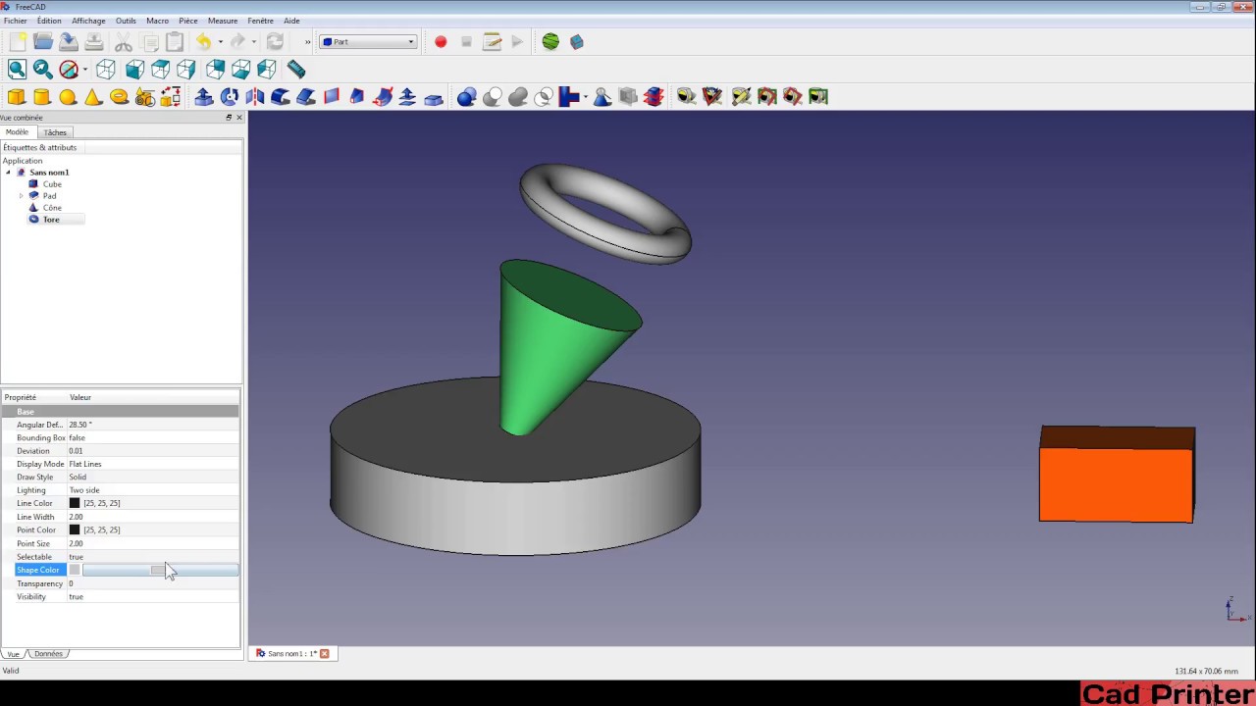Click the Undo arrow icon
This screenshot has height=706, width=1256.
coord(203,41)
